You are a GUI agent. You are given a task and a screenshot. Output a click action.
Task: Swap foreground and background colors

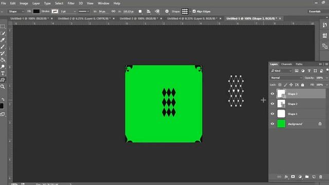tap(3, 99)
